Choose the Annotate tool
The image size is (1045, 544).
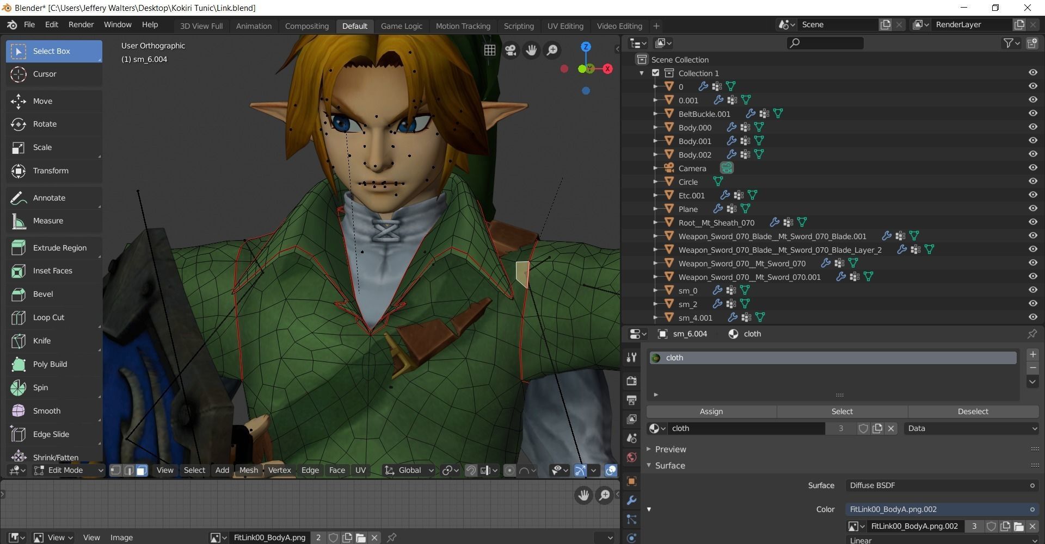point(50,197)
